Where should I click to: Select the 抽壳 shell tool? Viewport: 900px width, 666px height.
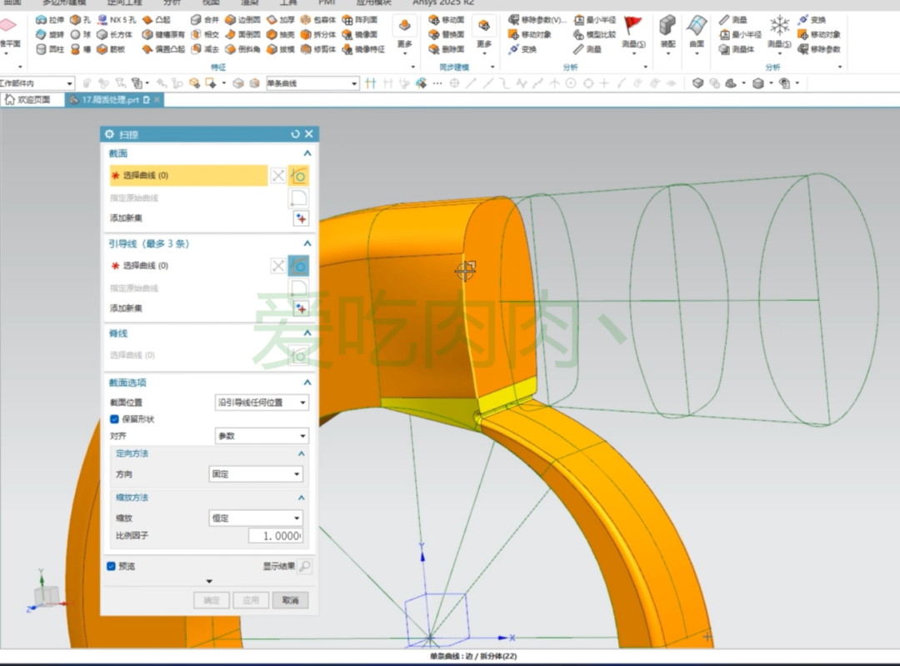point(281,34)
